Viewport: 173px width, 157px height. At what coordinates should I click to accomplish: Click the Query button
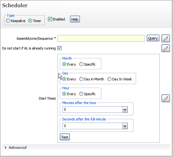[153, 38]
